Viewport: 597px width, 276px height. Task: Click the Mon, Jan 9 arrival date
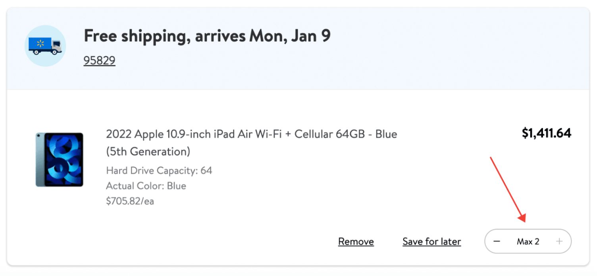(x=290, y=36)
